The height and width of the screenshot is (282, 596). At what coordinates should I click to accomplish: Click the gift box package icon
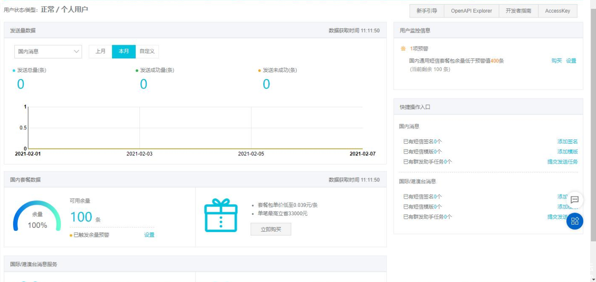tap(220, 215)
